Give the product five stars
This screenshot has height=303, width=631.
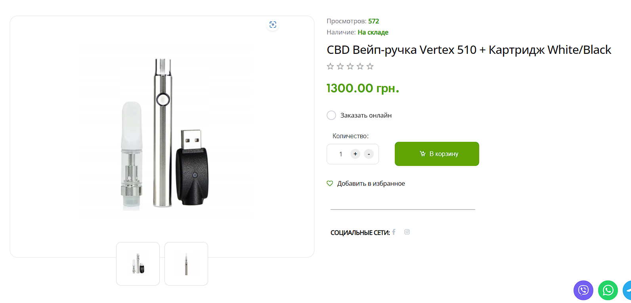pyautogui.click(x=370, y=66)
